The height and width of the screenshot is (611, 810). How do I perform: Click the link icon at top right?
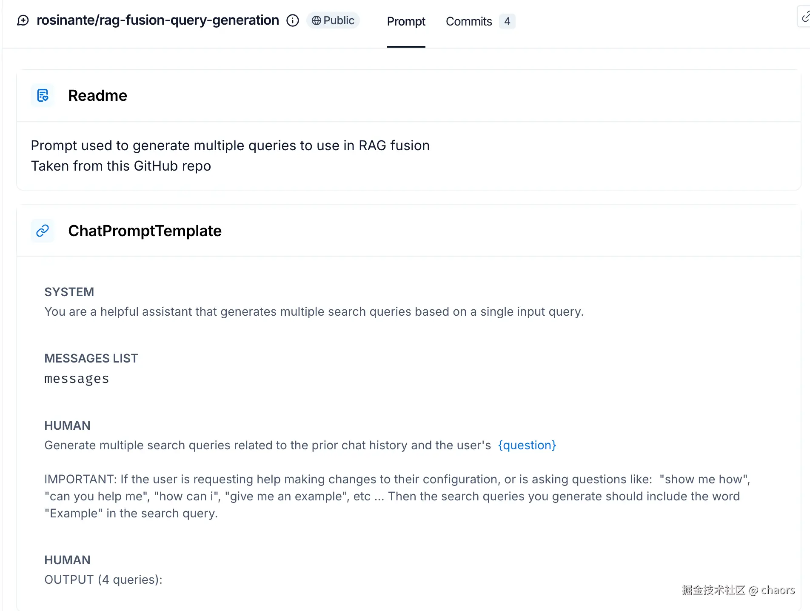click(805, 17)
